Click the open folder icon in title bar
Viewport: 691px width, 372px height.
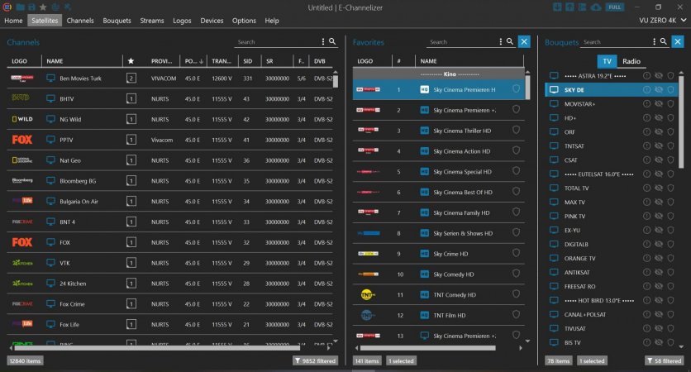[x=21, y=7]
